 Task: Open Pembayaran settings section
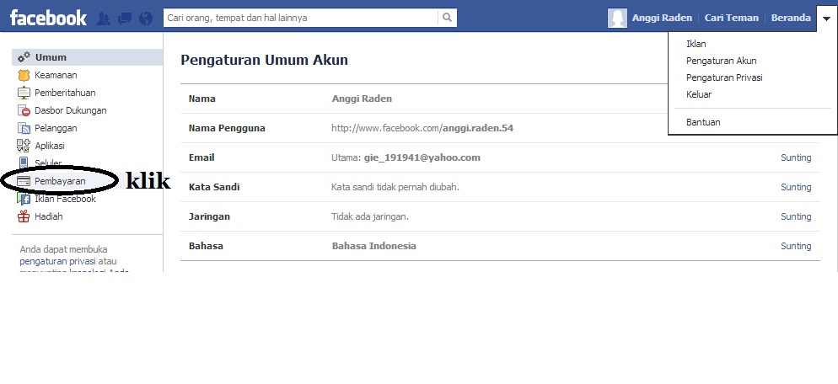(60, 182)
